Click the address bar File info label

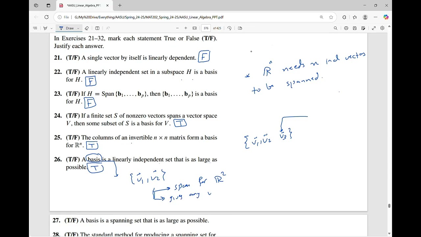pos(63,17)
